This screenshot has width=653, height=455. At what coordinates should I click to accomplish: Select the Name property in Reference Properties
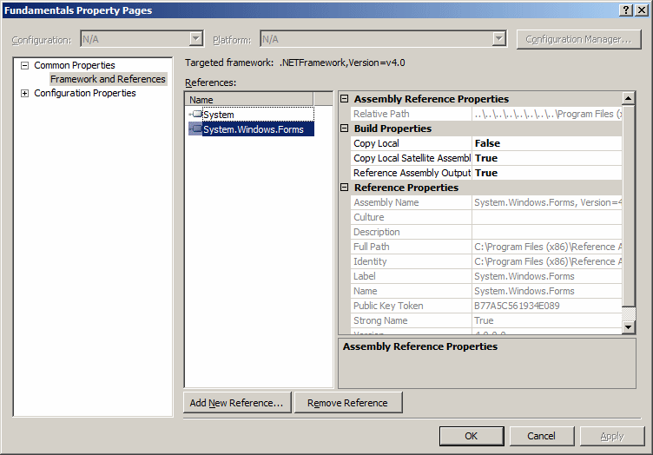click(486, 291)
